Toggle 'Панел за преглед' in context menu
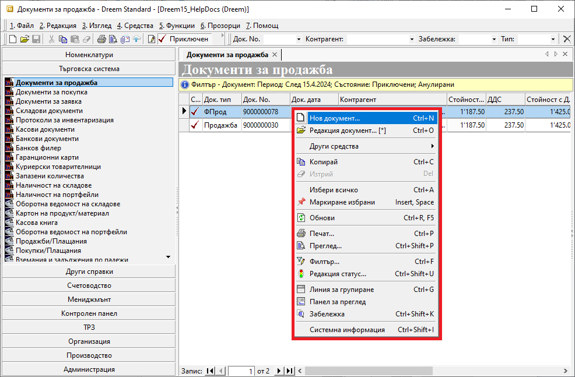The image size is (575, 377). coord(338,302)
